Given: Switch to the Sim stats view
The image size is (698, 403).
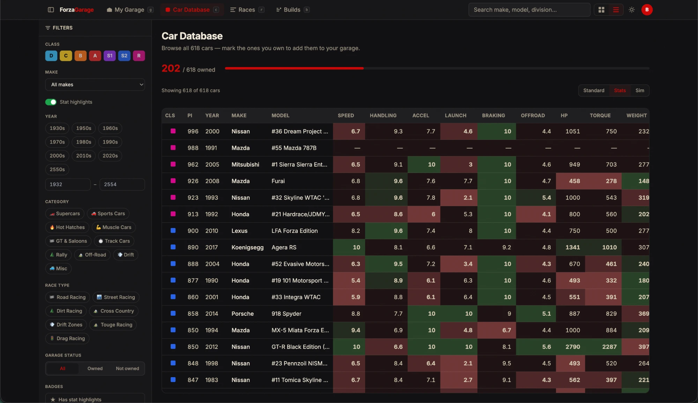Looking at the screenshot, I should point(640,90).
